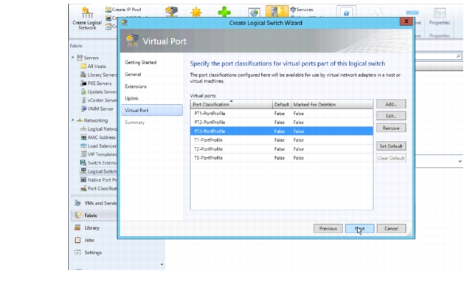The height and width of the screenshot is (282, 467).
Task: Select the PT1-PortProfile row
Action: point(282,114)
